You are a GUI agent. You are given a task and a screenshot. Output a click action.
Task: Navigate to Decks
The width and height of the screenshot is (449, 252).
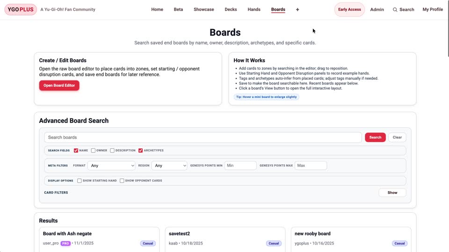[x=231, y=9]
